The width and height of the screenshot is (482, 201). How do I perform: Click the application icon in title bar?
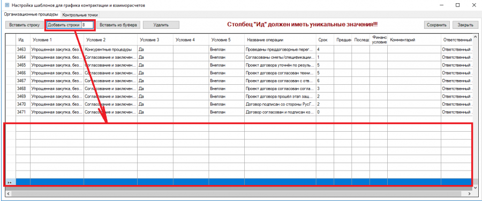click(7, 5)
